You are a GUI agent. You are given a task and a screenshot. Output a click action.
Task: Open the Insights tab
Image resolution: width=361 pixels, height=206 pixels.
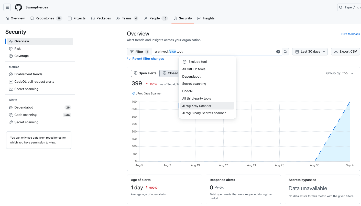click(x=206, y=18)
